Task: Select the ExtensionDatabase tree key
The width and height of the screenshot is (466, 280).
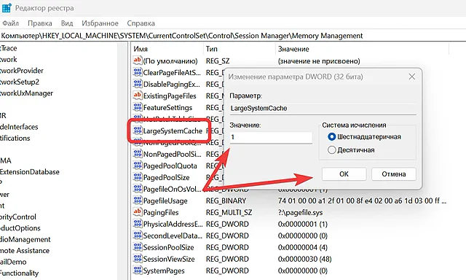Action: point(29,171)
